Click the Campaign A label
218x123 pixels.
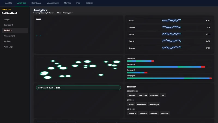[131, 58]
